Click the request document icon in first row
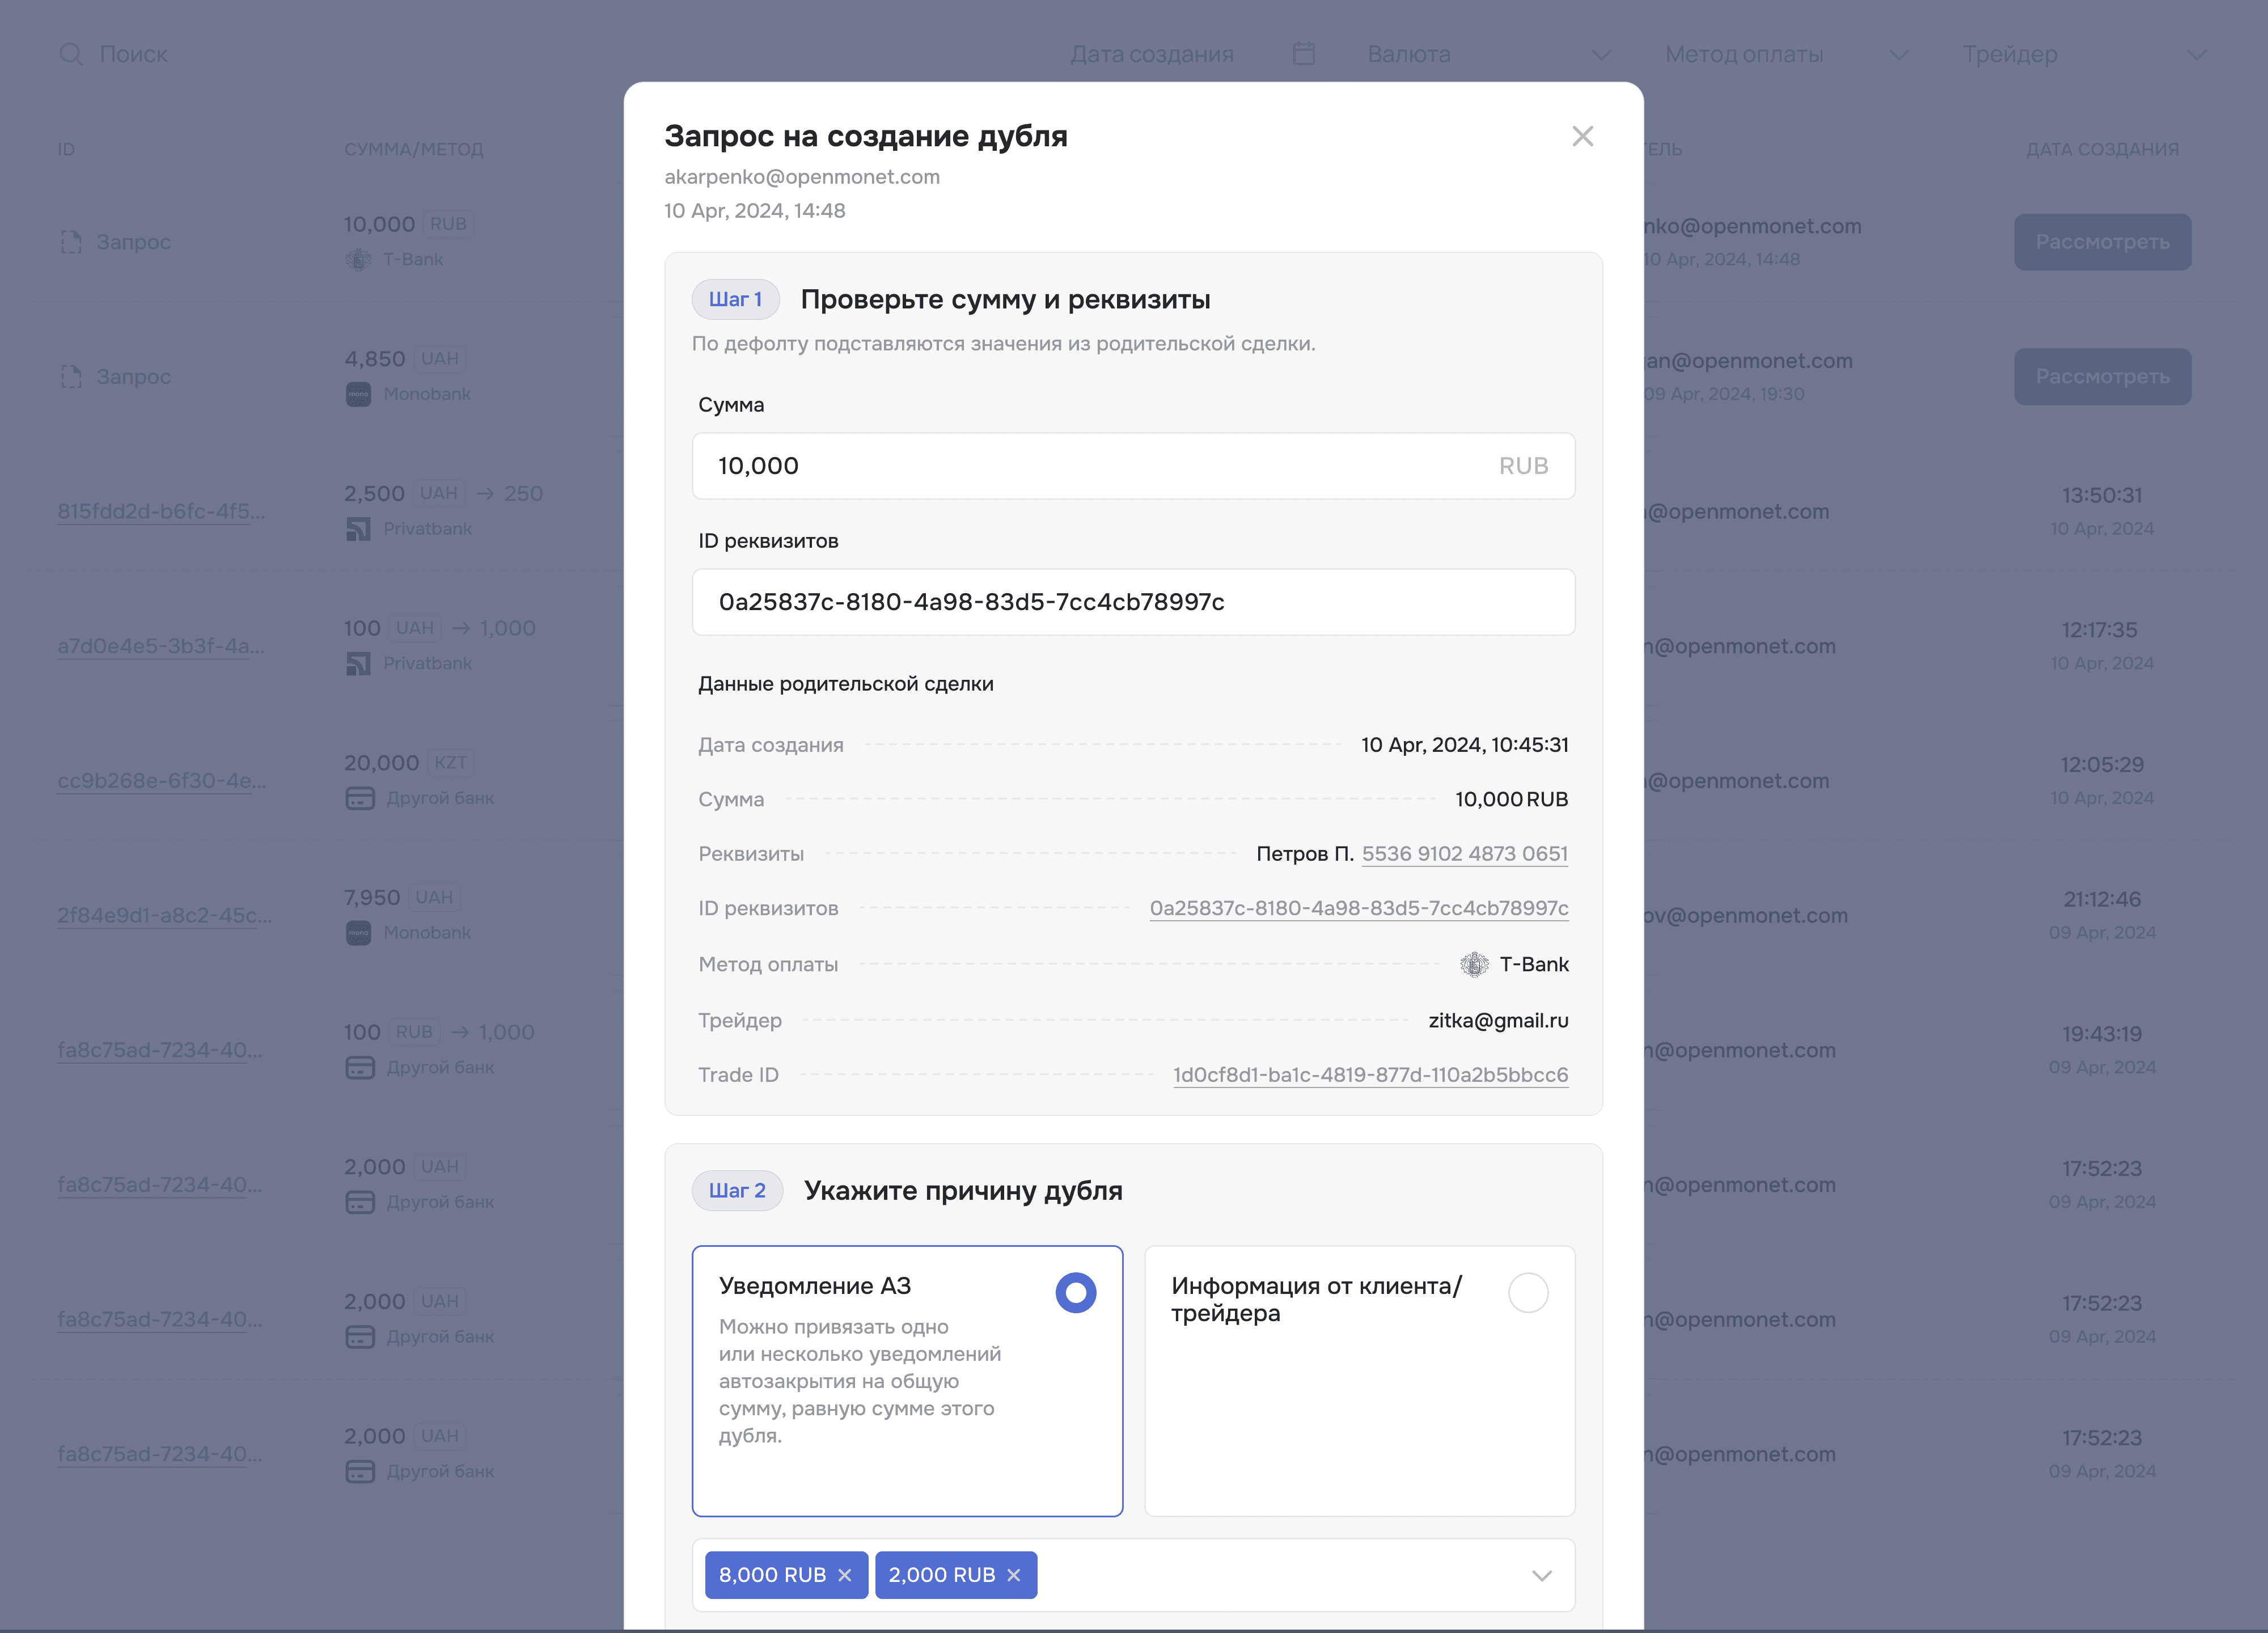2268x1633 pixels. (71, 242)
